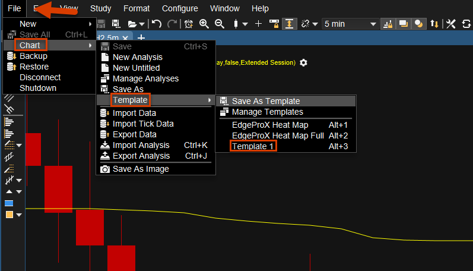Select Save As Template menu item

[265, 101]
